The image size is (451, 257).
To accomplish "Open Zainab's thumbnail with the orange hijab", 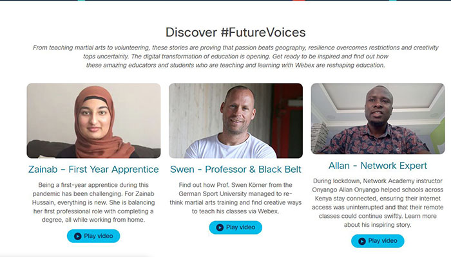I will (94, 121).
